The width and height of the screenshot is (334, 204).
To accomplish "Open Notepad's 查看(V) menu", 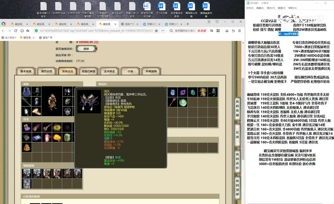I will point(282,8).
